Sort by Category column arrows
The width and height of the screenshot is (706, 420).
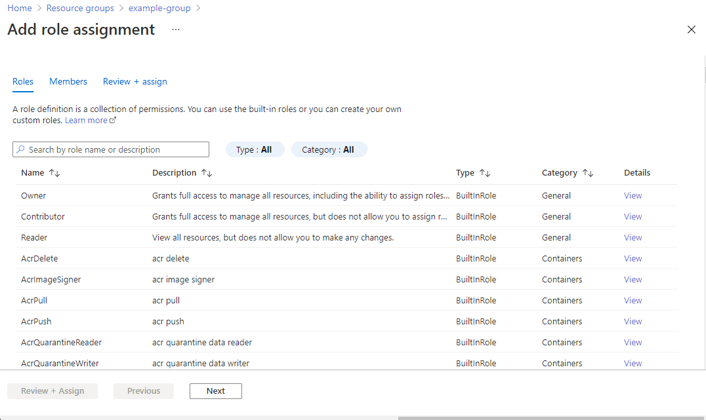(588, 173)
